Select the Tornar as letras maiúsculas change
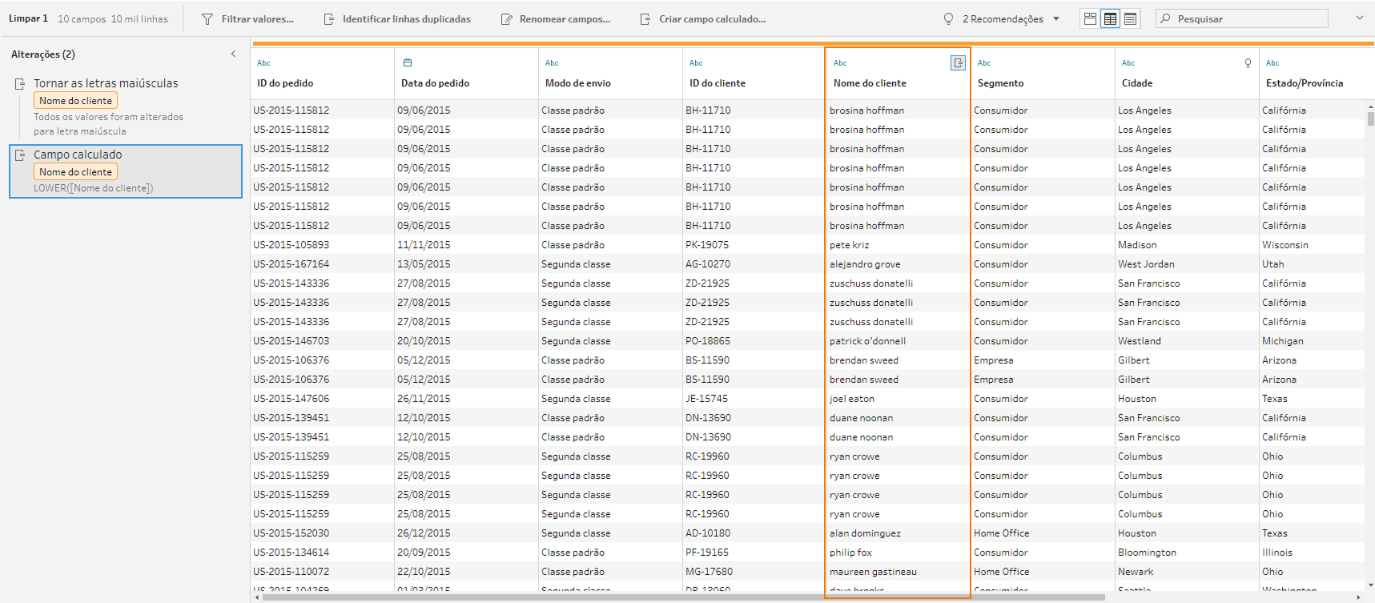 point(106,83)
